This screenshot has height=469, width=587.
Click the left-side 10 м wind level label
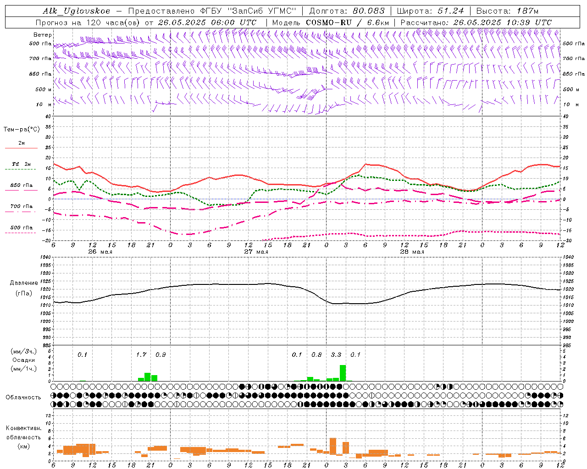coord(44,105)
